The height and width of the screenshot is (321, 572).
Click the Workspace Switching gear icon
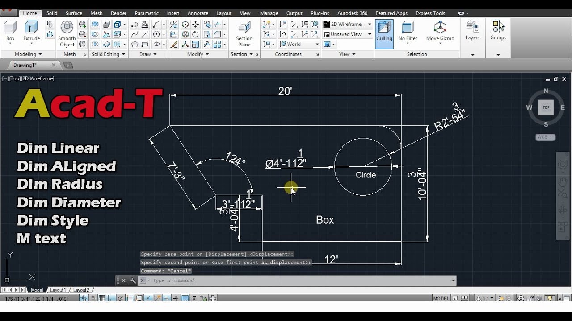point(521,298)
